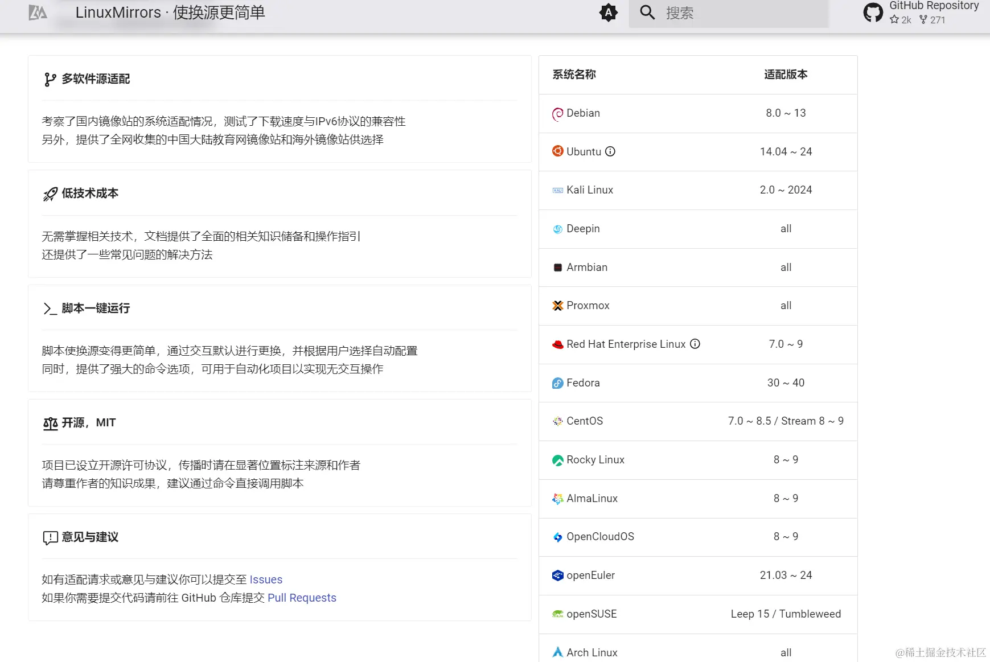Click the CentOS name text
The image size is (990, 662).
pyautogui.click(x=585, y=421)
